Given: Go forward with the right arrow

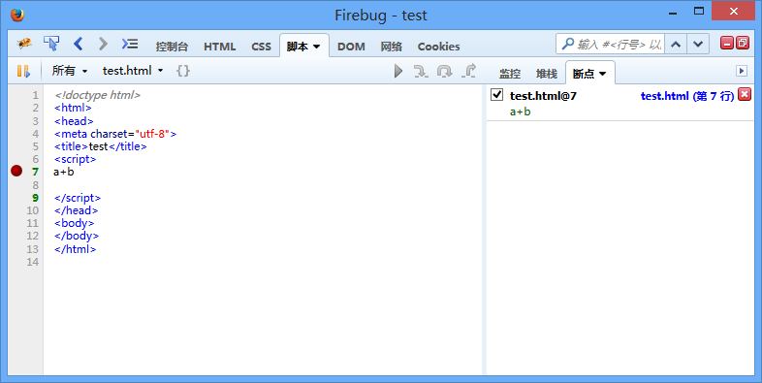Looking at the screenshot, I should pos(103,44).
